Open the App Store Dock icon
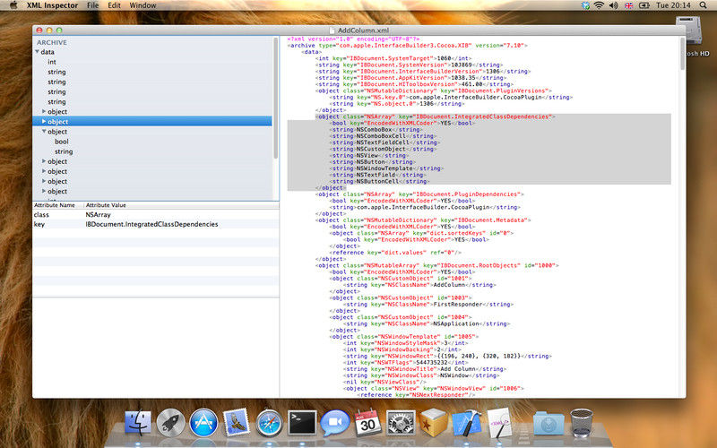This screenshot has height=448, width=717. click(x=203, y=422)
